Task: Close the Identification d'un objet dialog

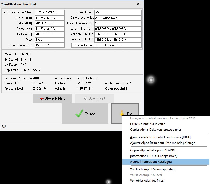Action: [x=138, y=4]
